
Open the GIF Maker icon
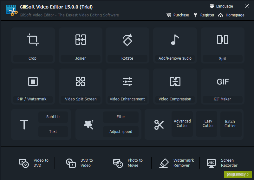coord(223,81)
